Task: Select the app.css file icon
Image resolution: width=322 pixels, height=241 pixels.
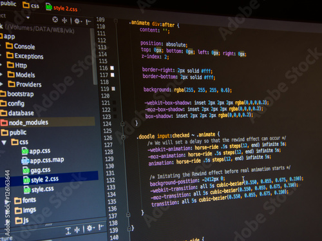Action: tap(25, 151)
